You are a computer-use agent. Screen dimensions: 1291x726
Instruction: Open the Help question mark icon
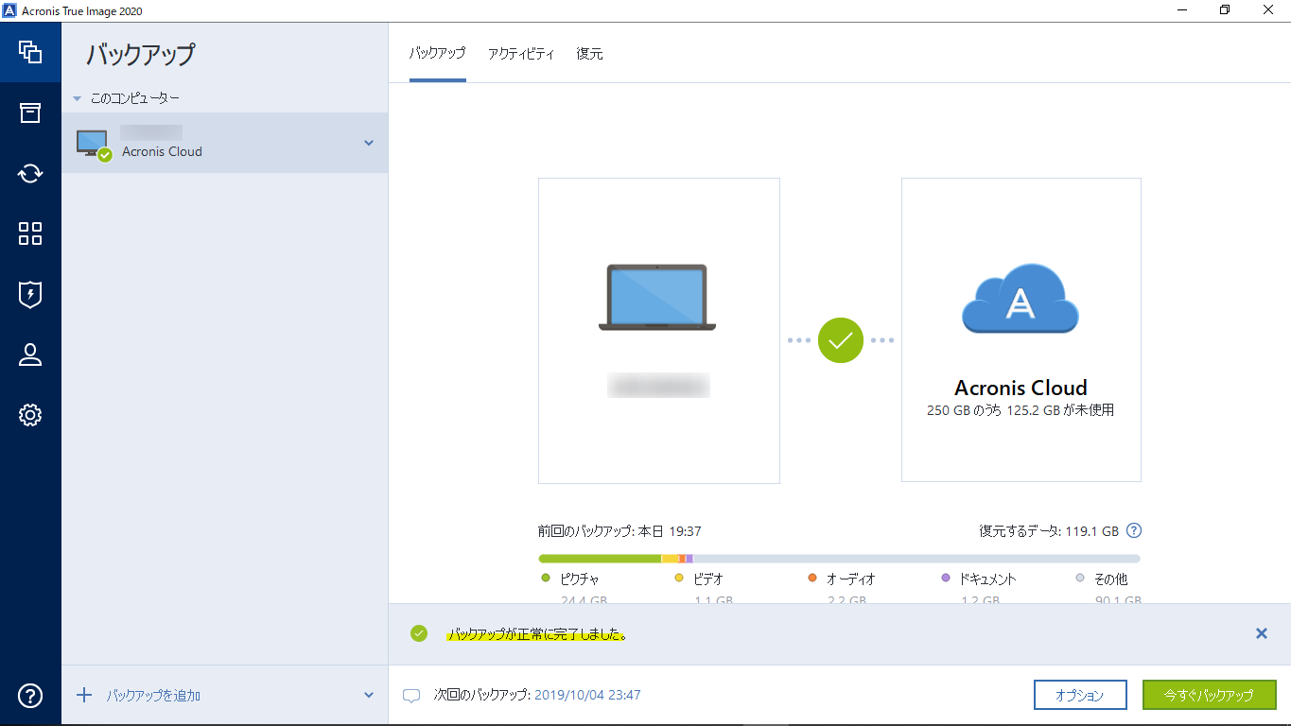pyautogui.click(x=30, y=696)
